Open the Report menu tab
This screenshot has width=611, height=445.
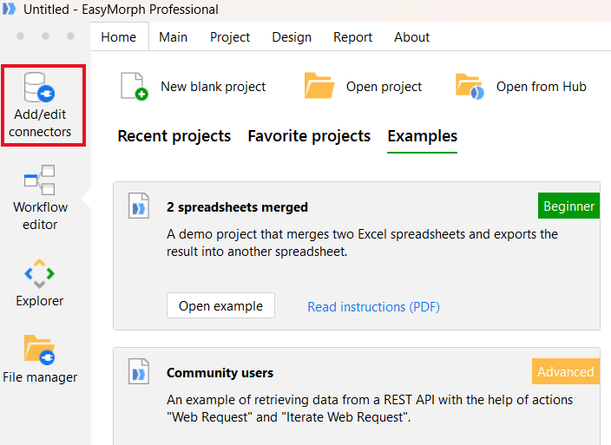tap(352, 37)
